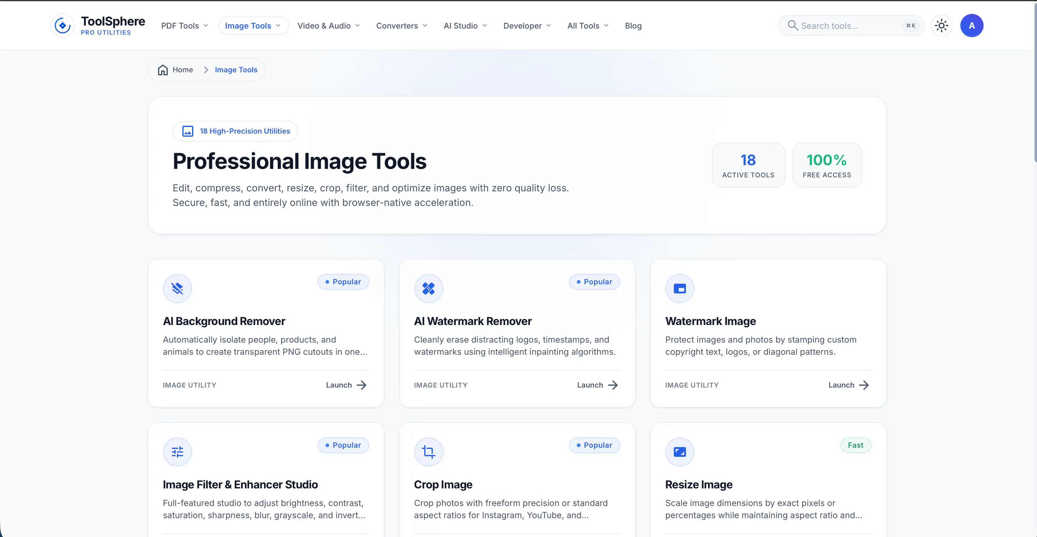The width and height of the screenshot is (1037, 537).
Task: Launch the AI Watermark Remover tool
Action: tap(598, 385)
